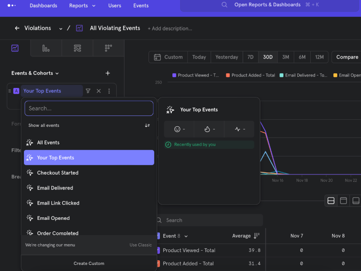Switch to the Users section

pyautogui.click(x=114, y=6)
